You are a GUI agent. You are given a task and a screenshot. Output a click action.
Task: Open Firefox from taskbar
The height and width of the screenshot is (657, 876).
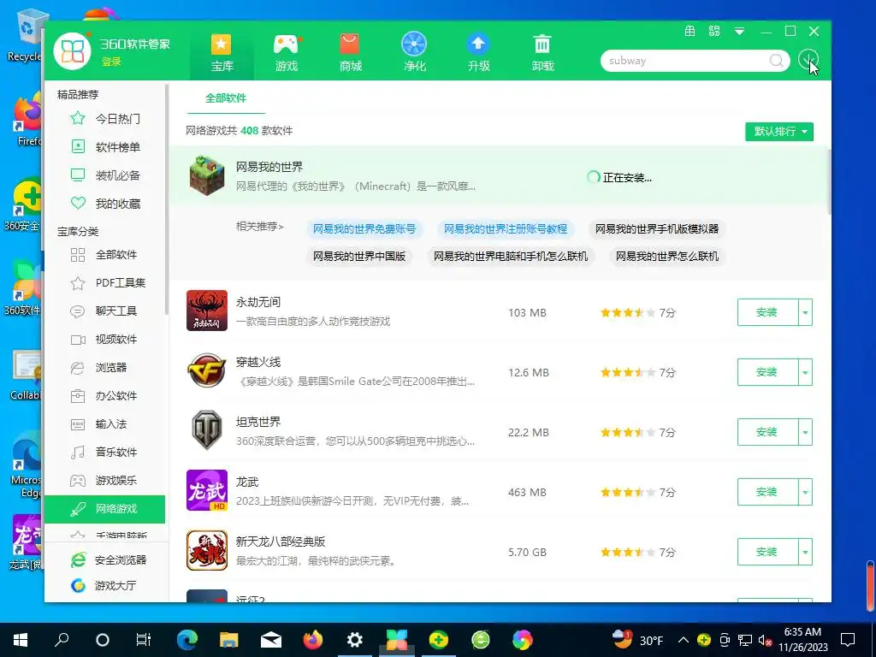[313, 640]
